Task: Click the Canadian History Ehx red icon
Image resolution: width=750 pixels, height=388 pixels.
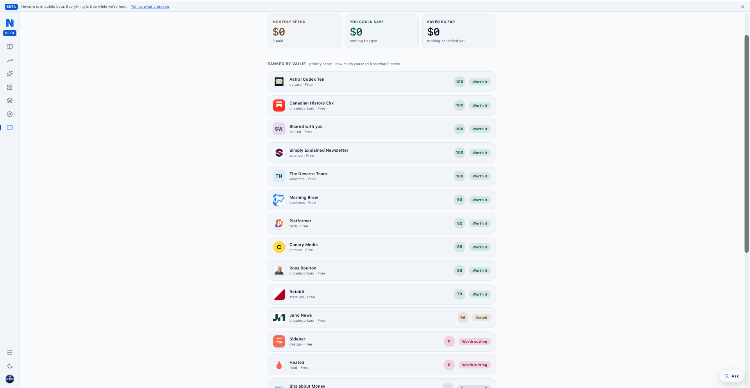Action: coord(279,105)
